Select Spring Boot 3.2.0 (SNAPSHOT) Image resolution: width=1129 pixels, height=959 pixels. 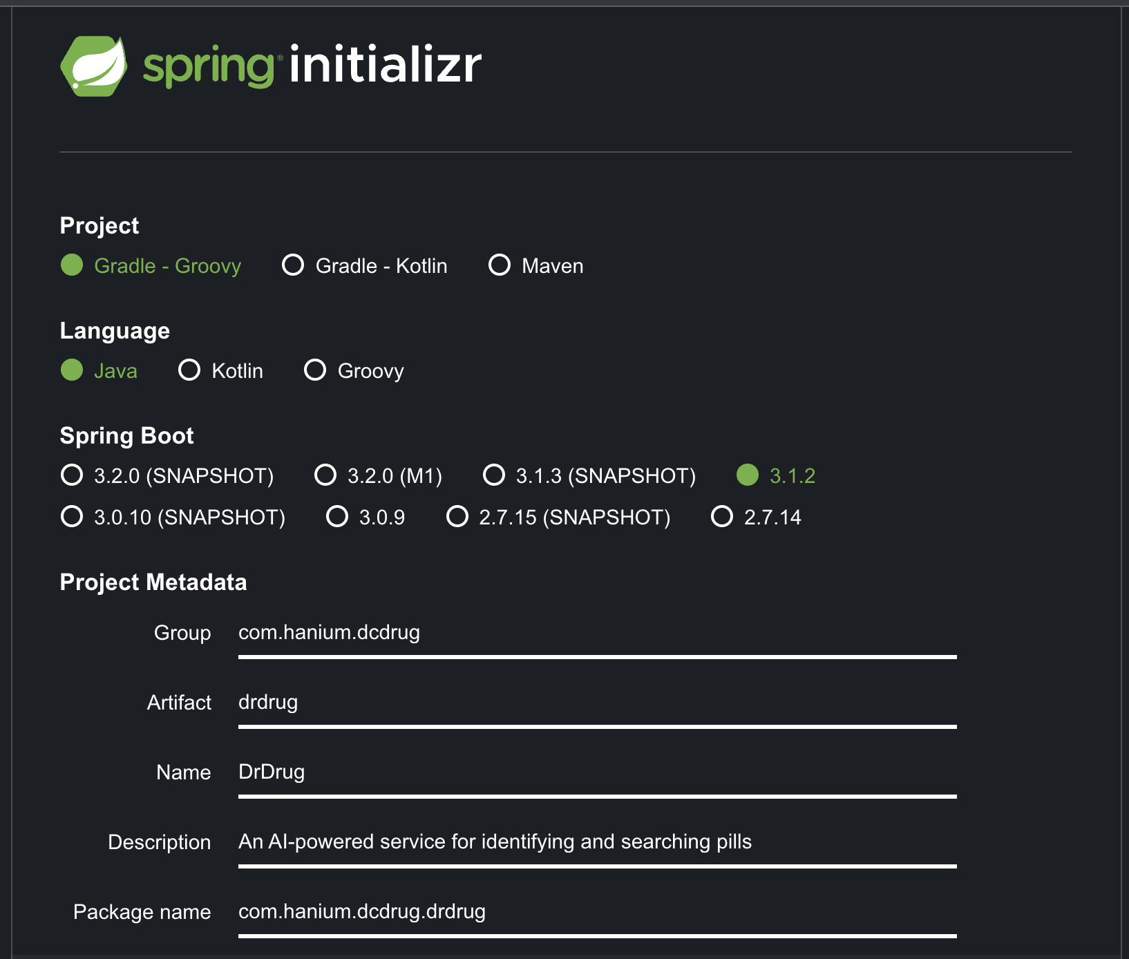167,475
